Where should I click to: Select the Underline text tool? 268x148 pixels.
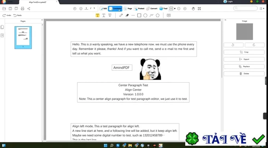coord(104,15)
